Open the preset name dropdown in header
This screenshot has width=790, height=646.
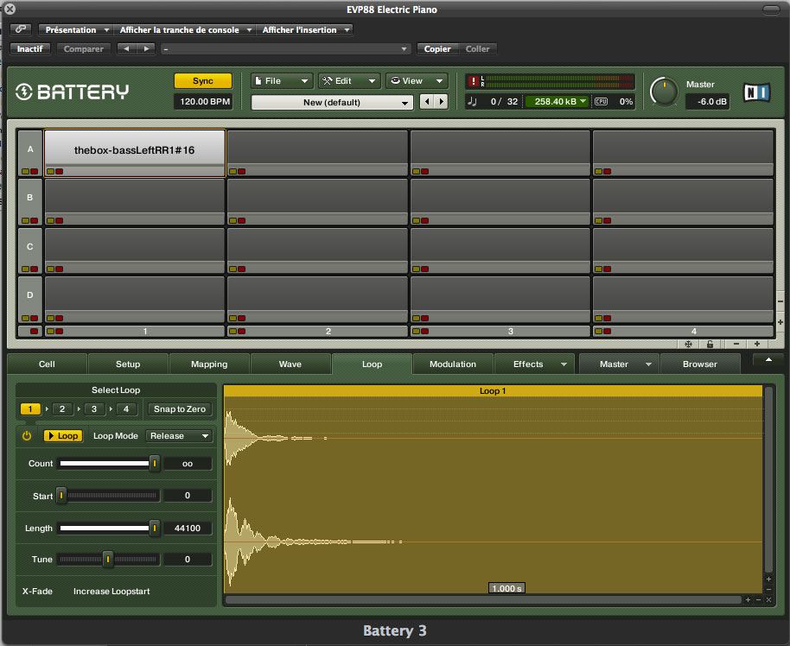coord(285,49)
